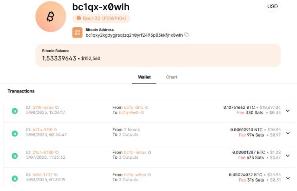Screen dimensions: 297x191
Task: Click the orange QR code icon
Action: point(77,33)
